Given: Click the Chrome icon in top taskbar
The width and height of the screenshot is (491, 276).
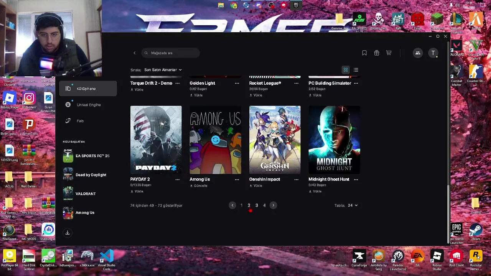Looking at the screenshot, I should tap(234, 5).
